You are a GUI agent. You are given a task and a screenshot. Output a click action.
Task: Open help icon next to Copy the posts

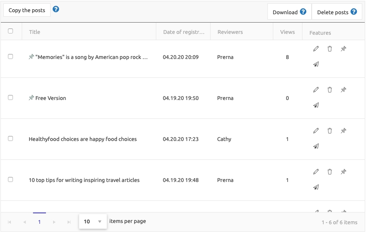pos(56,9)
